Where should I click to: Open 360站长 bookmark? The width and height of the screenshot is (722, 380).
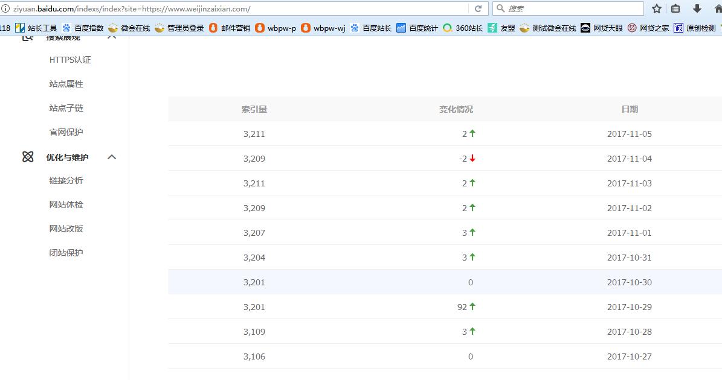tap(463, 28)
